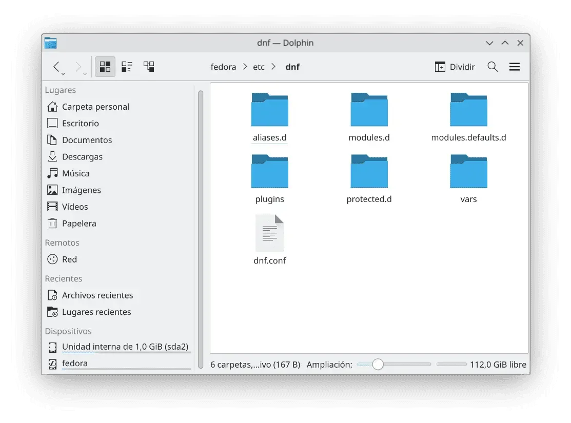This screenshot has width=571, height=423.
Task: Select the modules.defaults.d folder icon
Action: (468, 110)
